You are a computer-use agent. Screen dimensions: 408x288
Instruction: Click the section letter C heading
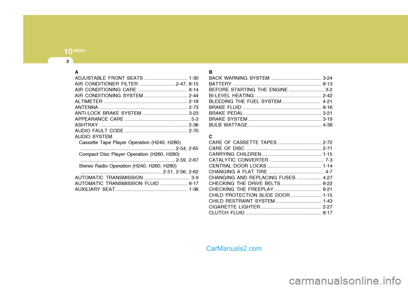point(210,137)
